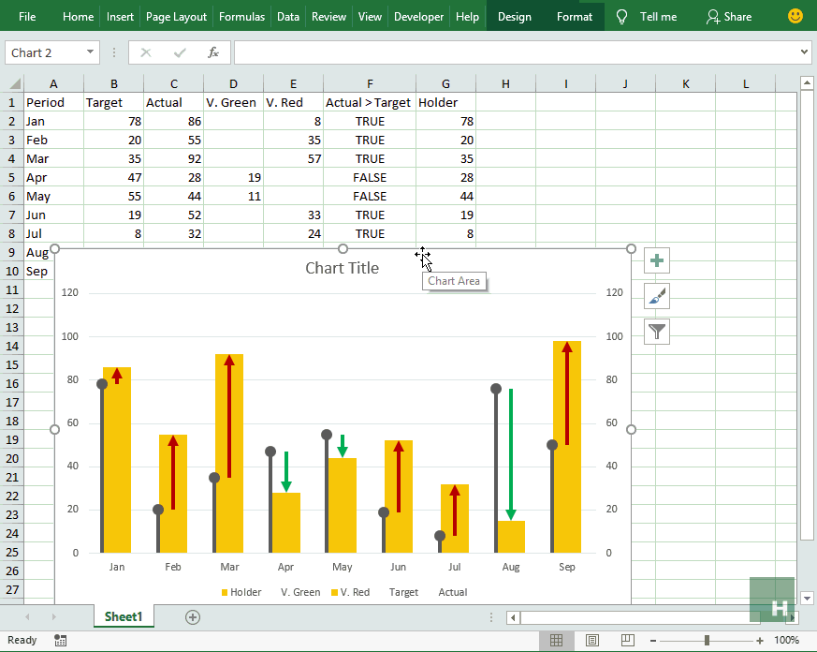The height and width of the screenshot is (652, 817).
Task: Select the Chart Title text
Action: [x=342, y=268]
